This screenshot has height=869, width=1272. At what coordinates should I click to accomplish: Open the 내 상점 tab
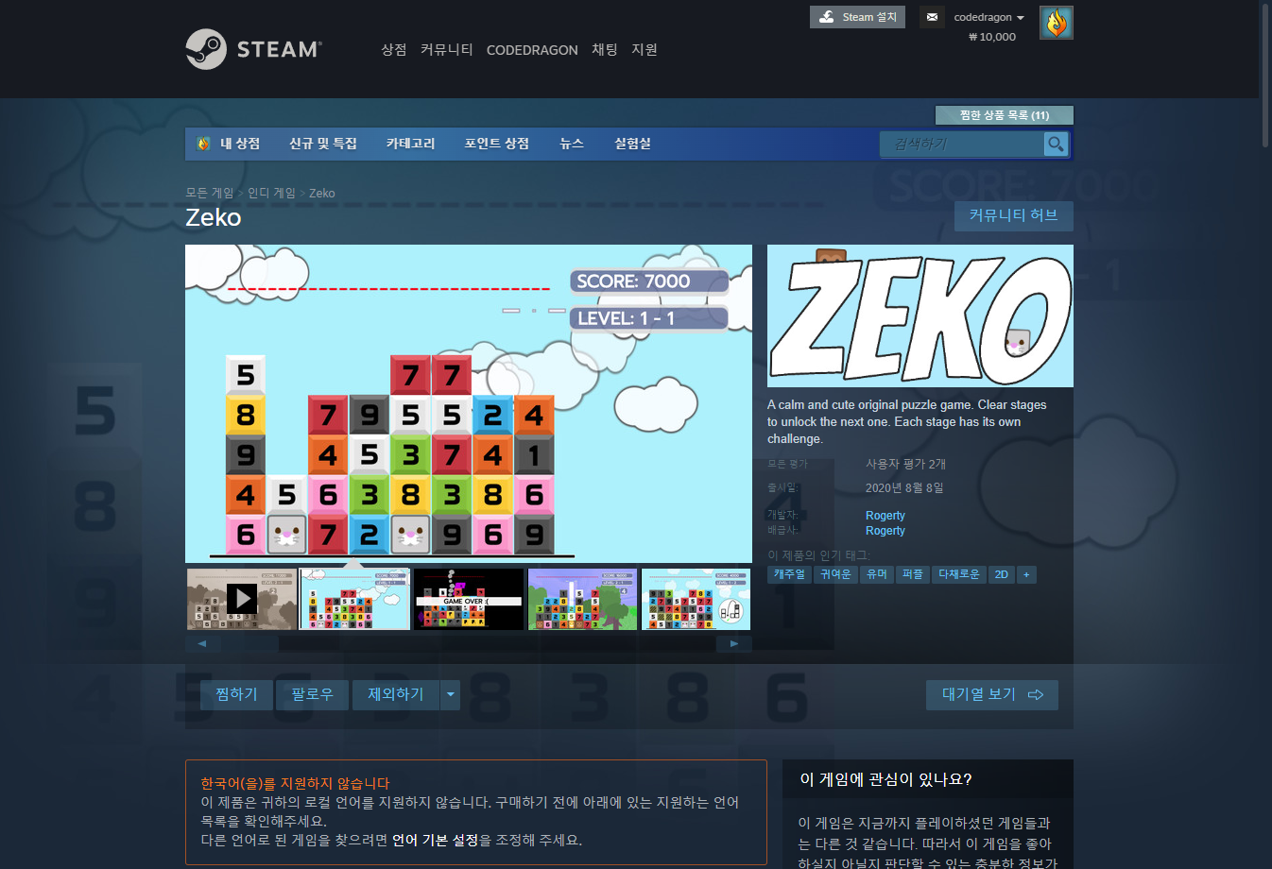pyautogui.click(x=240, y=144)
